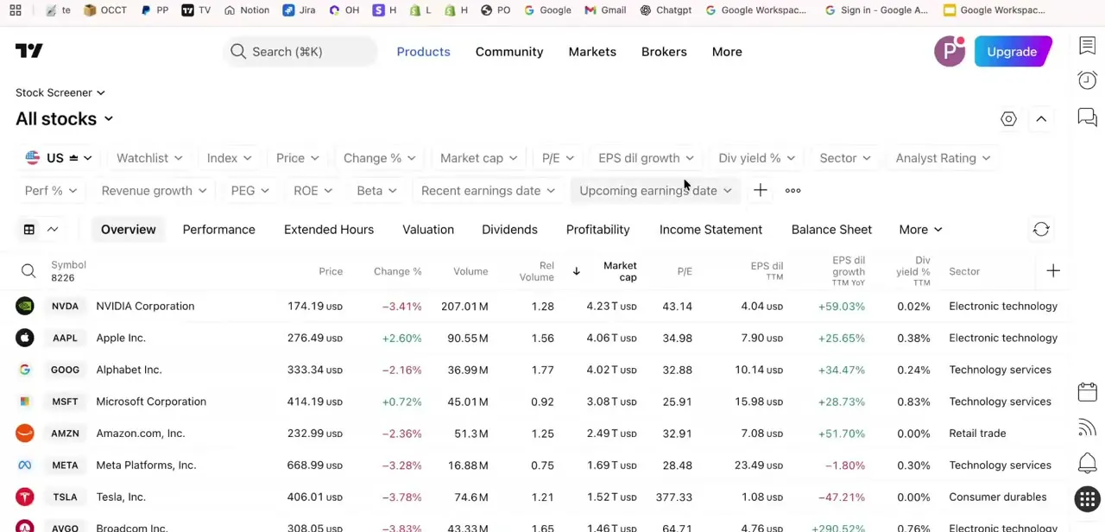Open the Sector filter dropdown

pyautogui.click(x=845, y=158)
